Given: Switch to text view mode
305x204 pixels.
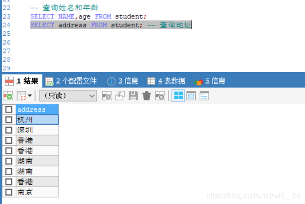Looking at the screenshot, I should tap(204, 96).
